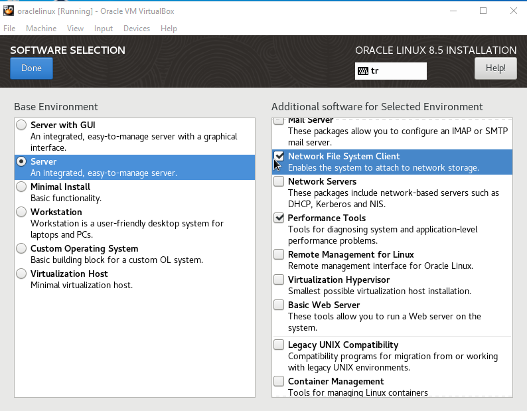The width and height of the screenshot is (527, 411).
Task: Uncheck the Network File System Client checkbox
Action: tap(279, 157)
